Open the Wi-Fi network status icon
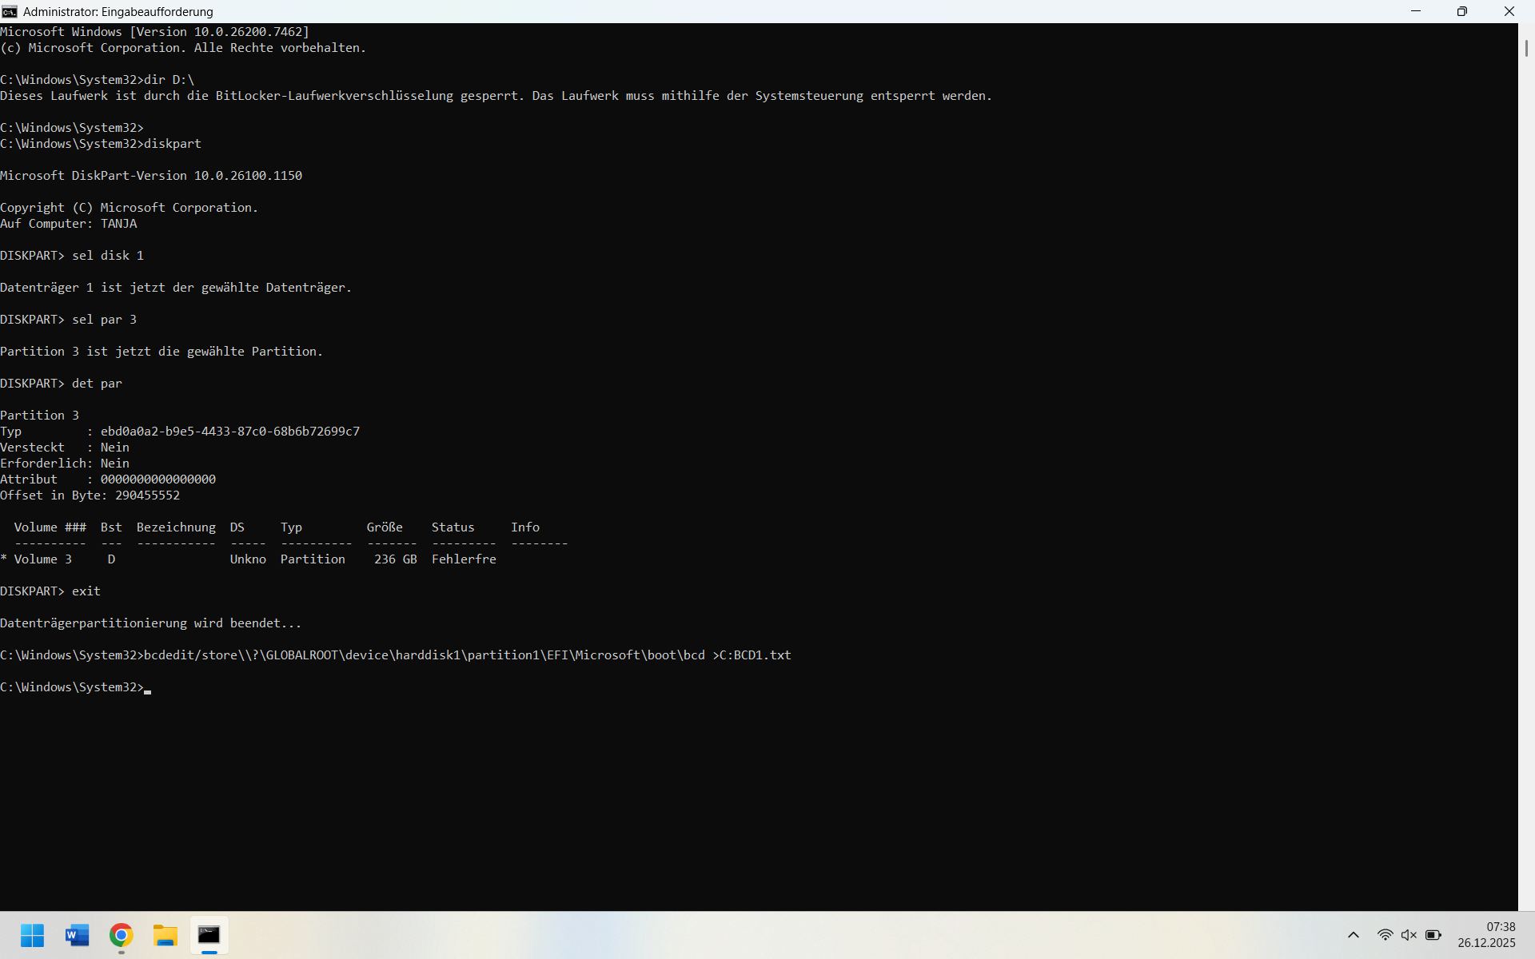Viewport: 1535px width, 959px height. (1385, 935)
